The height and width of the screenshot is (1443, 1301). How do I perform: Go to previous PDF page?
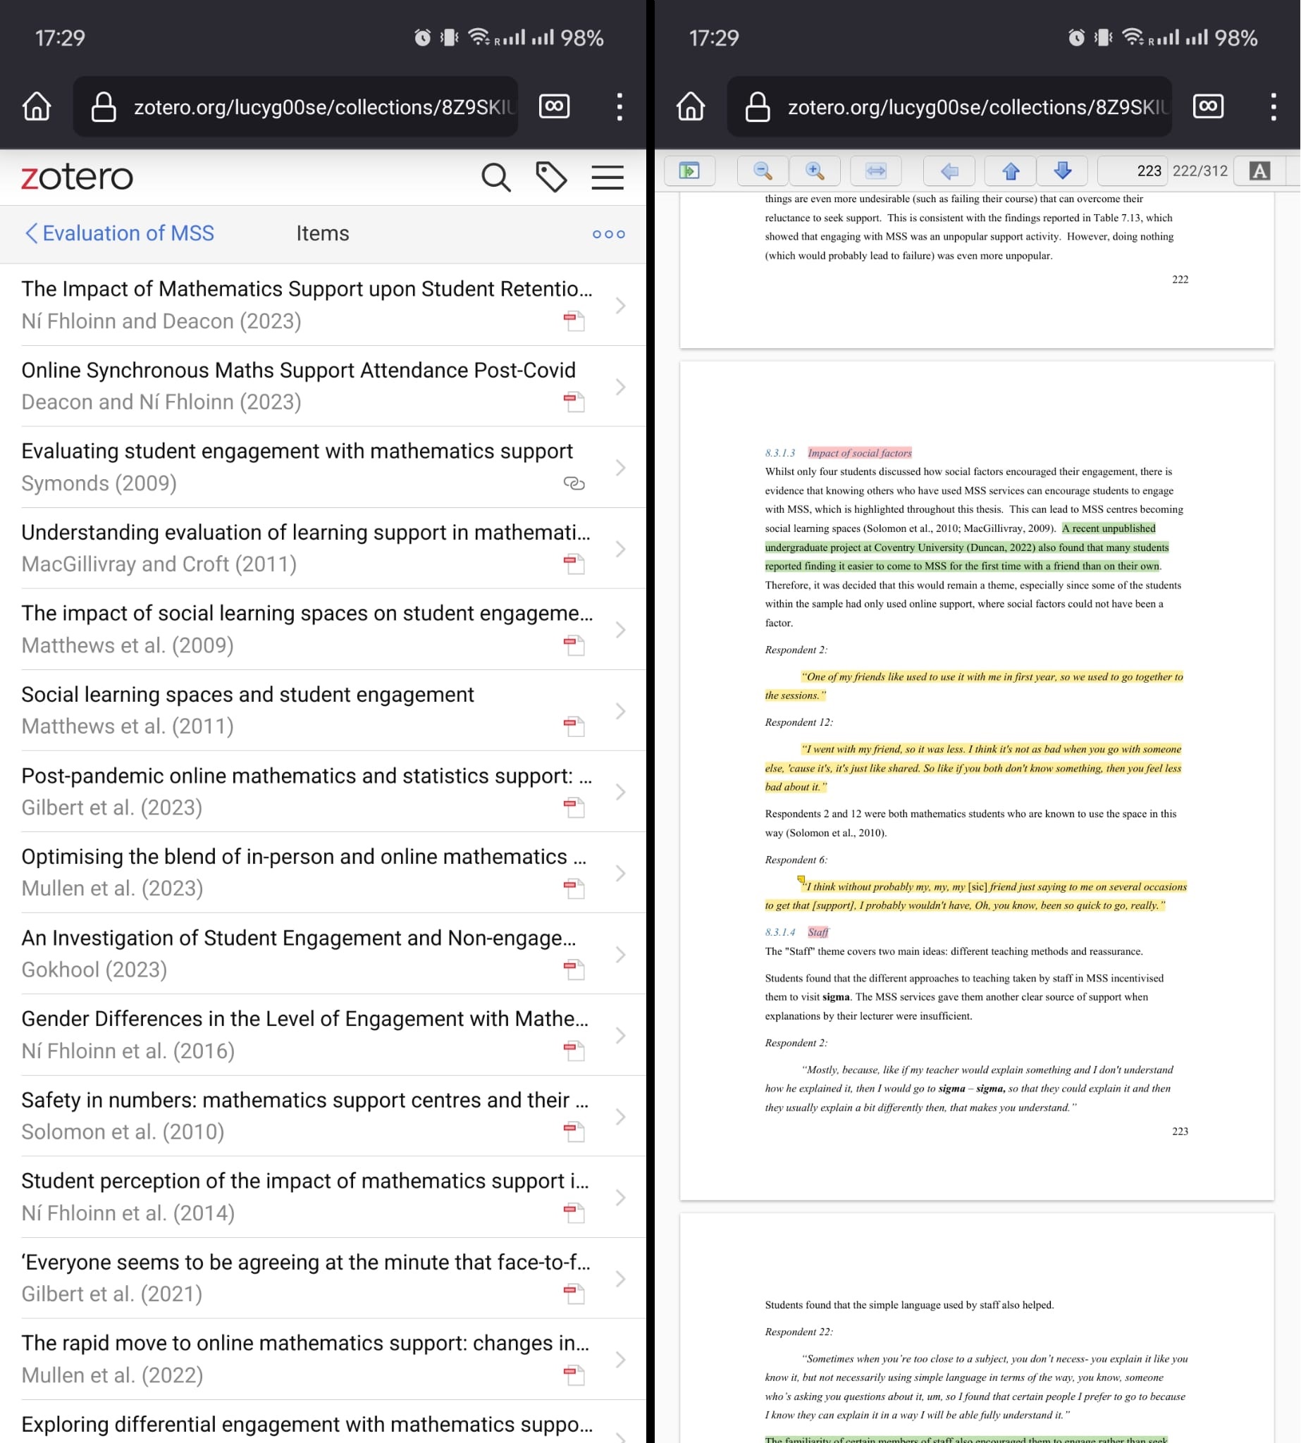[x=1011, y=171]
